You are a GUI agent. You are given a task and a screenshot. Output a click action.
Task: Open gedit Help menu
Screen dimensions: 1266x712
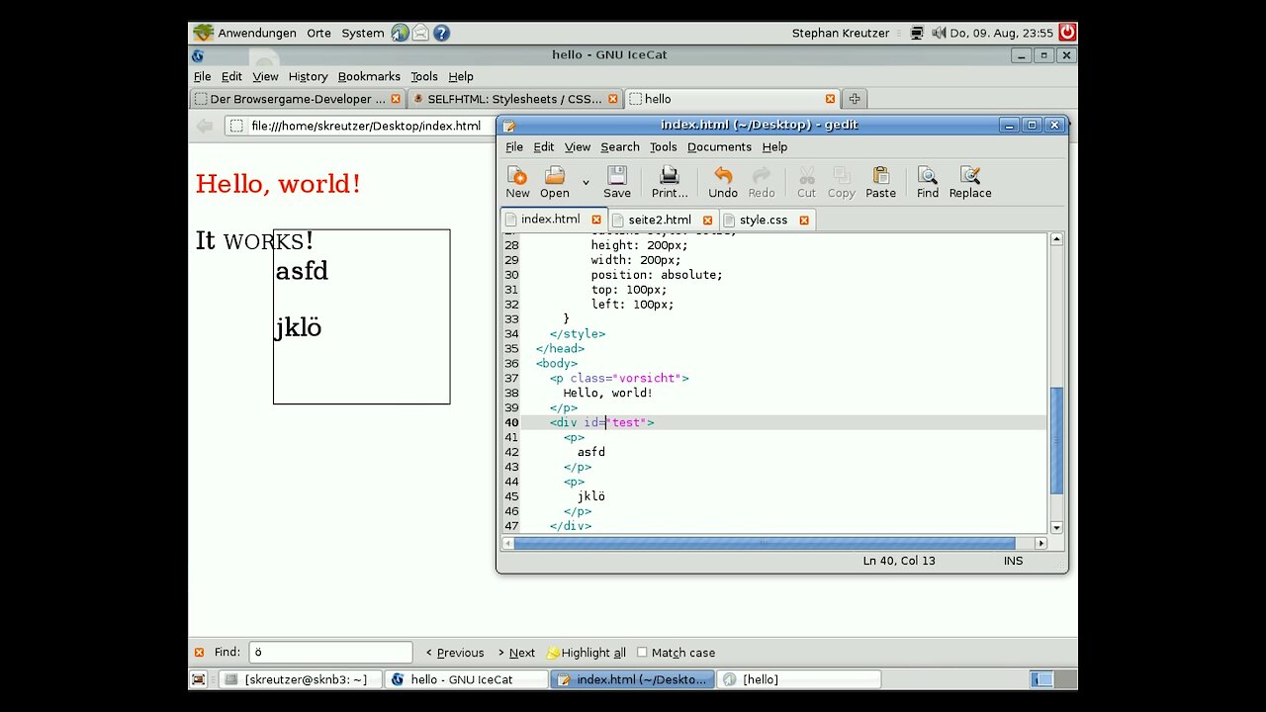pyautogui.click(x=774, y=146)
